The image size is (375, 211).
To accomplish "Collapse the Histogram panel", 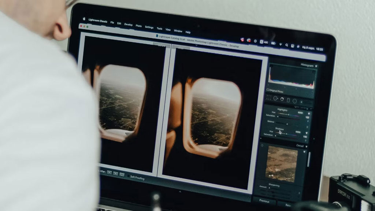I will 316,66.
